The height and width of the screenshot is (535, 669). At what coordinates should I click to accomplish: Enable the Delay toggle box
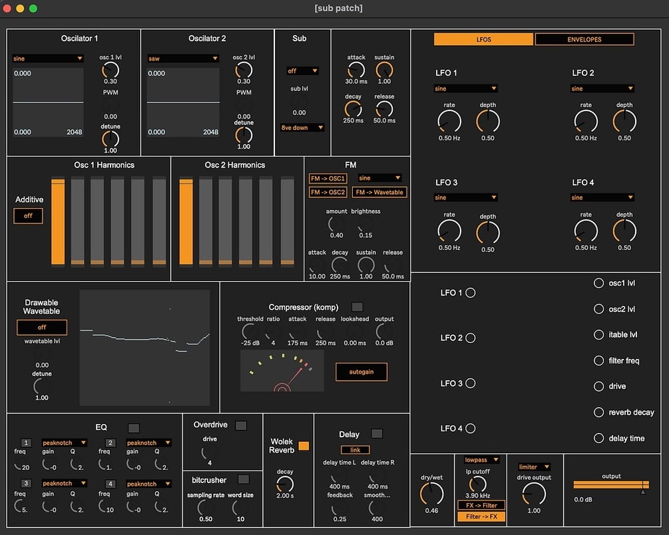pos(377,433)
